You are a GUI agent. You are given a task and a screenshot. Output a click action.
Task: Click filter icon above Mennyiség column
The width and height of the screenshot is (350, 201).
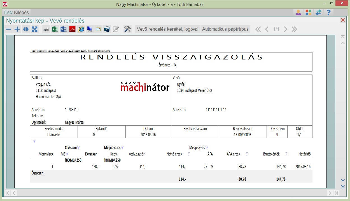pos(34,142)
